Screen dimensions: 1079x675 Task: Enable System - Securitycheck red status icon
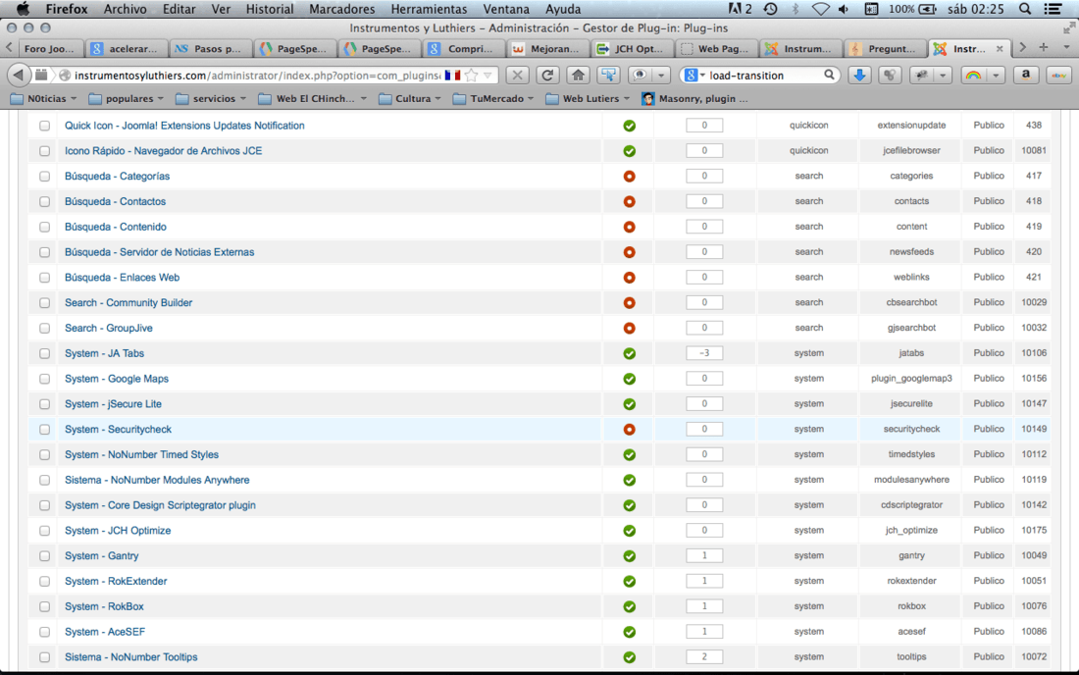coord(629,430)
